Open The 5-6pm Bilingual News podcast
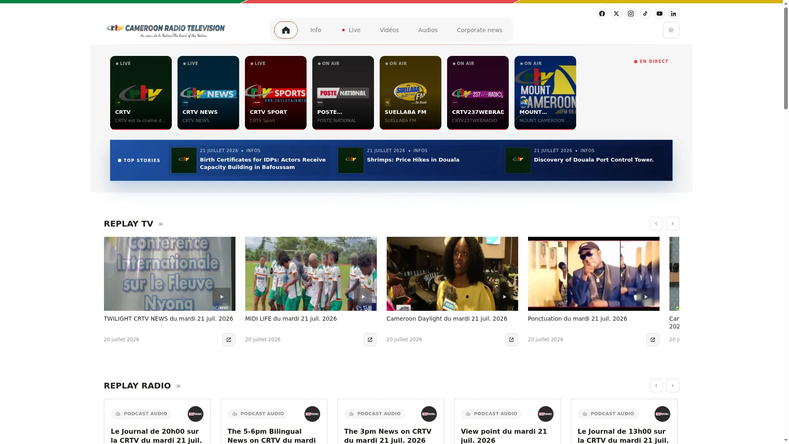Screen dimensions: 789x444 [x=272, y=436]
